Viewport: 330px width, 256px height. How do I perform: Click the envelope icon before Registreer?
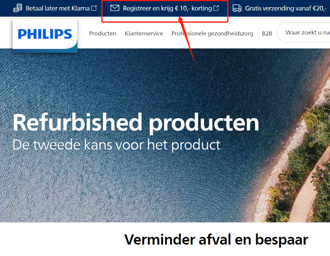tap(115, 8)
